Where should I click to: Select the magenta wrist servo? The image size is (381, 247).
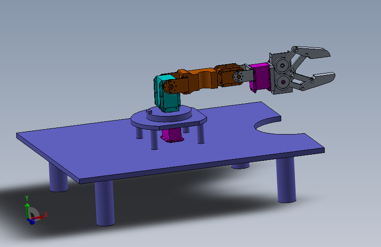260,76
